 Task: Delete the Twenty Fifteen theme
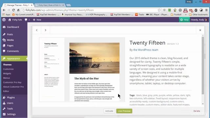click(197, 111)
